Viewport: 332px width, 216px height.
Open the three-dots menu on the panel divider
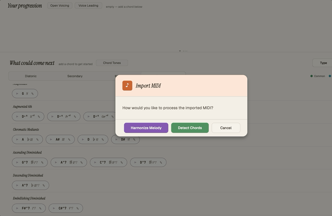185,51
